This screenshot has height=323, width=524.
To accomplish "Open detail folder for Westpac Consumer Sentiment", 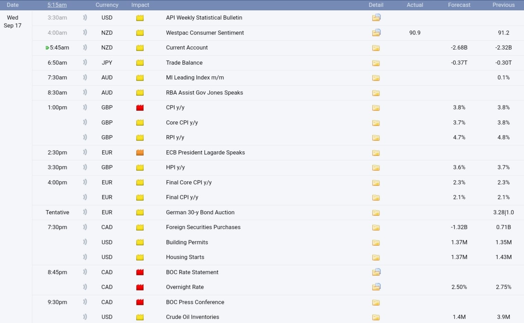I will point(376,33).
